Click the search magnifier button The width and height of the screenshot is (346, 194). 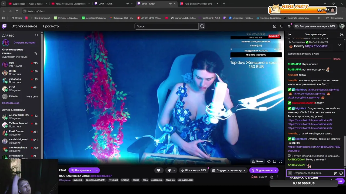coord(202,26)
